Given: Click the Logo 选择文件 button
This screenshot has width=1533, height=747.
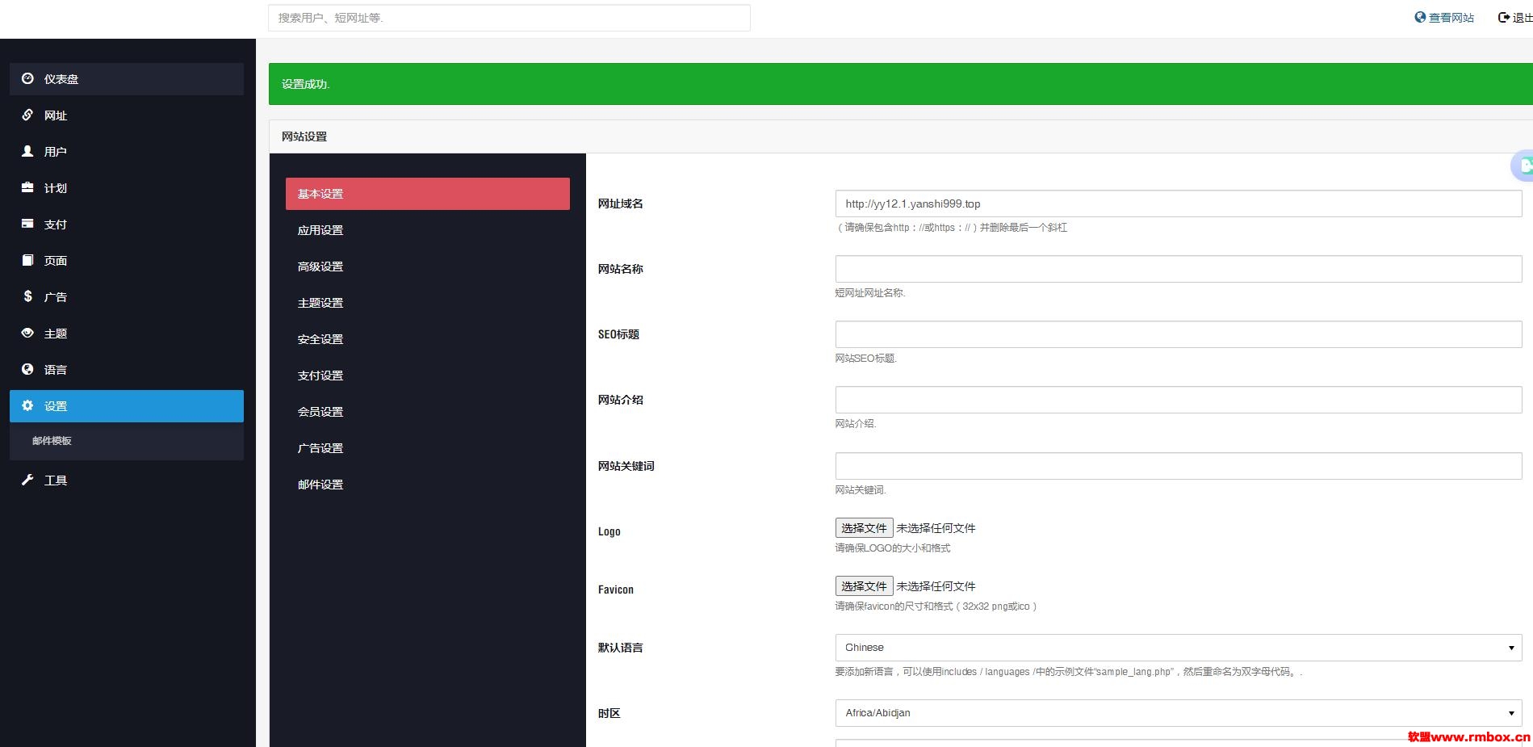Looking at the screenshot, I should point(864,528).
